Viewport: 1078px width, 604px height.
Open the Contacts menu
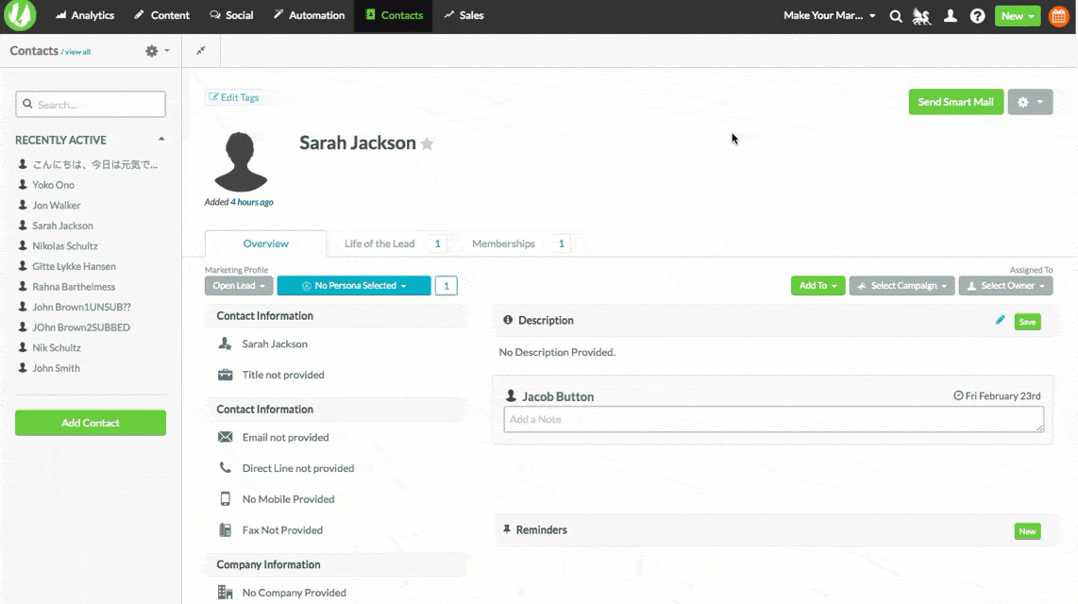click(394, 15)
